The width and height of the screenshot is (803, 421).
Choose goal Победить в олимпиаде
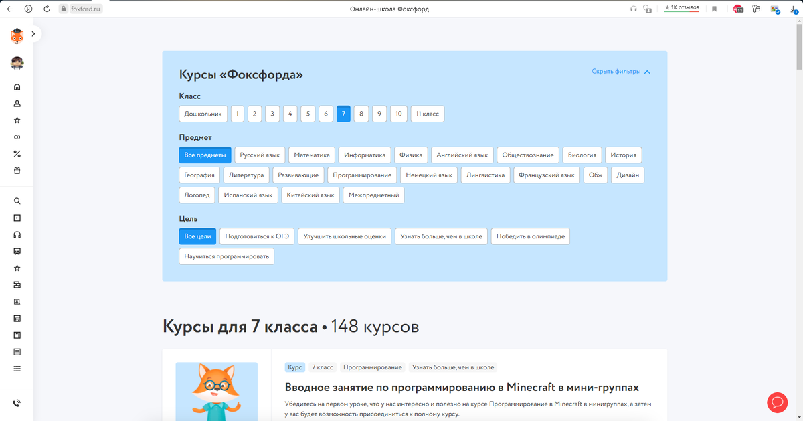click(531, 236)
